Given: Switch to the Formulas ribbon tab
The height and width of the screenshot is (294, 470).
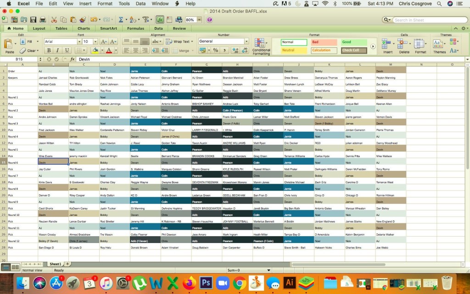Looking at the screenshot, I should tap(135, 28).
